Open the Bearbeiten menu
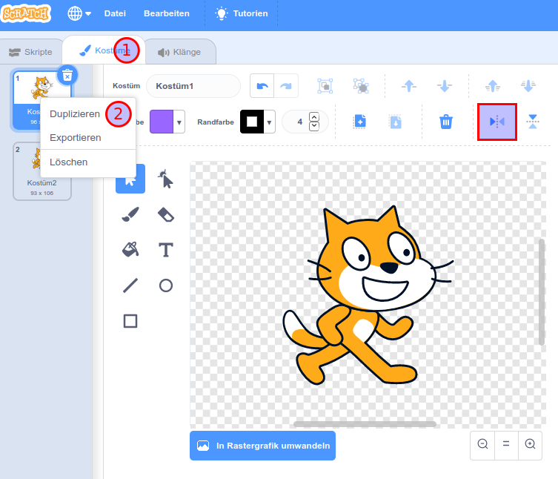This screenshot has width=558, height=479. click(x=166, y=13)
